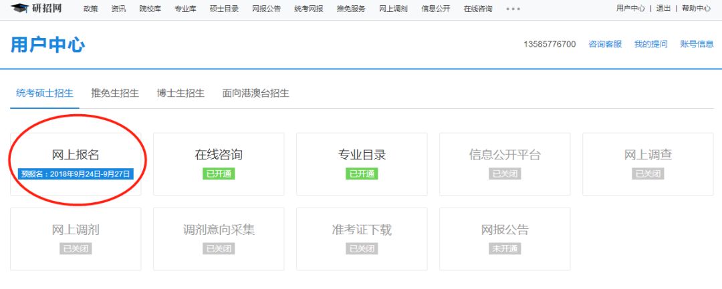
Task: Click 退出 to log out
Action: coord(663,9)
